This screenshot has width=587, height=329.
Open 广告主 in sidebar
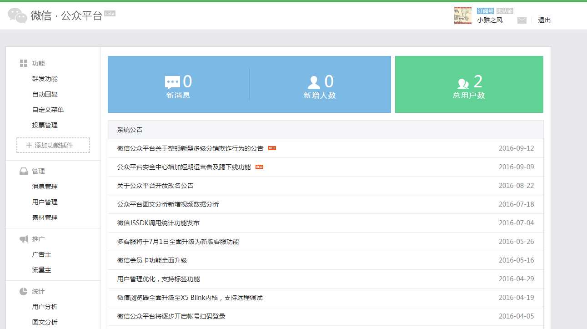(41, 254)
